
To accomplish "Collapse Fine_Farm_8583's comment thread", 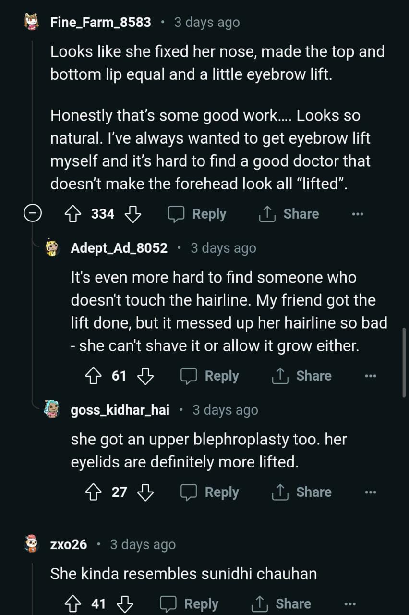I will pos(32,214).
